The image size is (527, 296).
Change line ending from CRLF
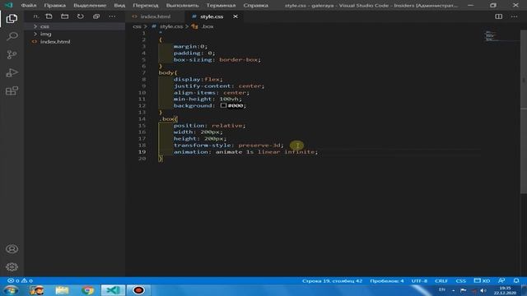click(441, 280)
